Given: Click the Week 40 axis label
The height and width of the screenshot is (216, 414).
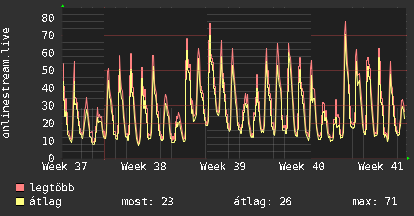Looking at the screenshot, I should (x=302, y=167).
